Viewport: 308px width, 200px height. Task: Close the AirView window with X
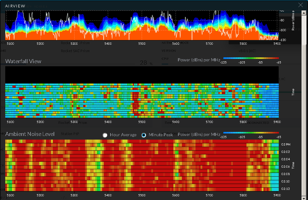tap(300, 5)
